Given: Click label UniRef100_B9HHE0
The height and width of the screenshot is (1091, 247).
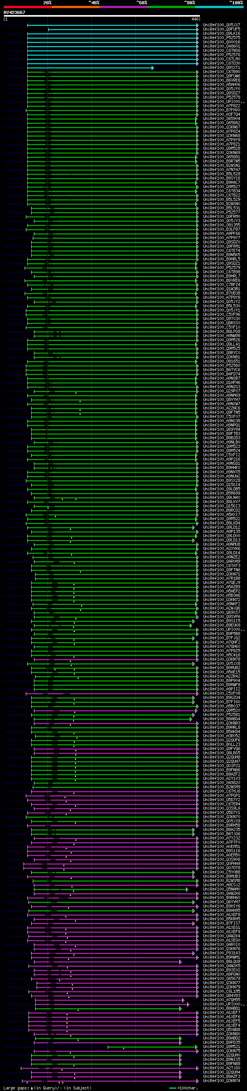Looking at the screenshot, I should click(x=222, y=468).
